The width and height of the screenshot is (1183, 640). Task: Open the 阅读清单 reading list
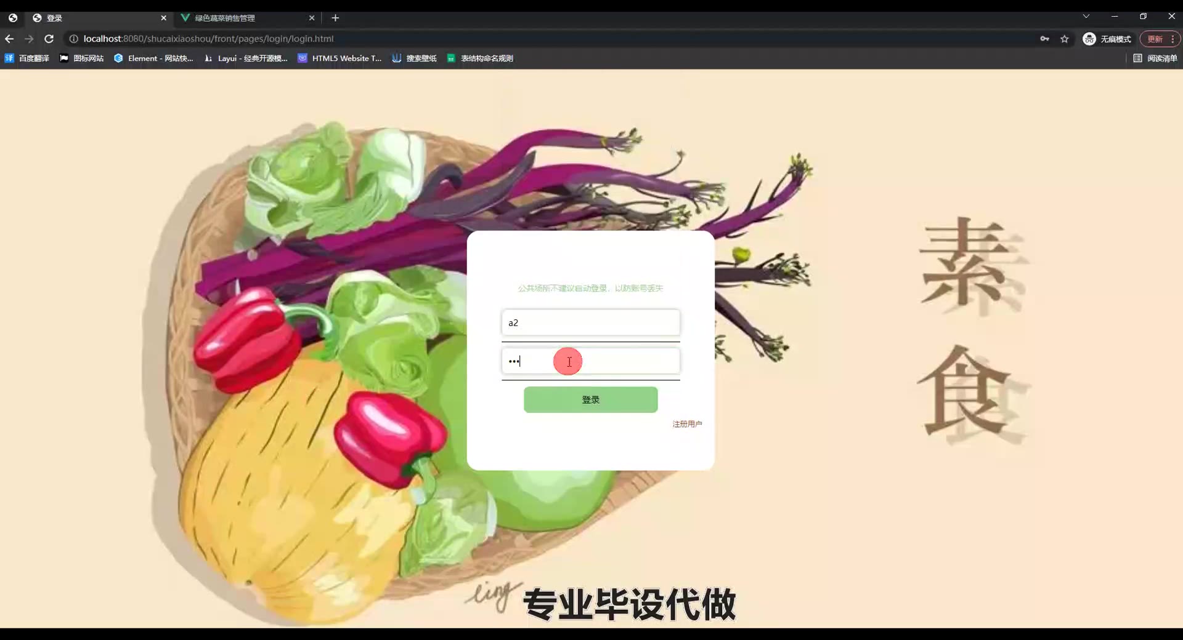(x=1155, y=58)
